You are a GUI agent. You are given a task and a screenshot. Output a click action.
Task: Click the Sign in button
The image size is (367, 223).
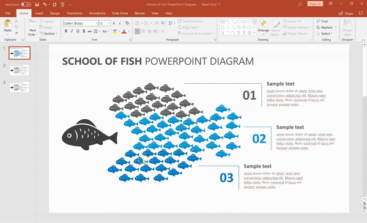tap(315, 4)
